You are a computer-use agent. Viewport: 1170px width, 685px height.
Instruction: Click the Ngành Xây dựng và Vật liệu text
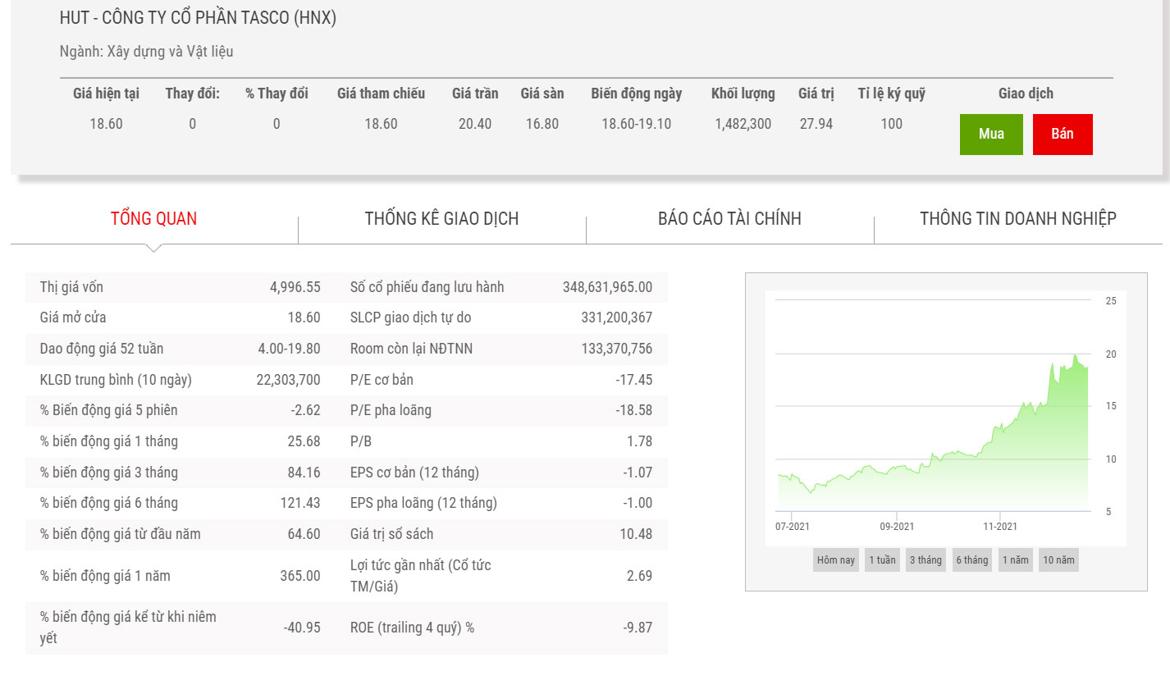click(x=146, y=51)
